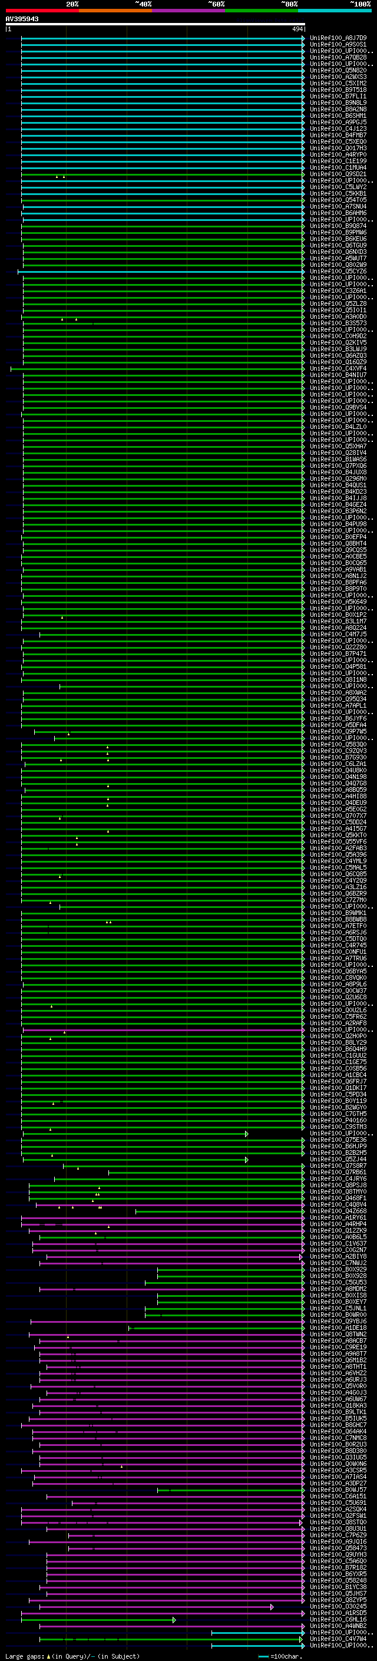
Task: Open hit UniRef100_A7QB28
Action: (x=338, y=57)
